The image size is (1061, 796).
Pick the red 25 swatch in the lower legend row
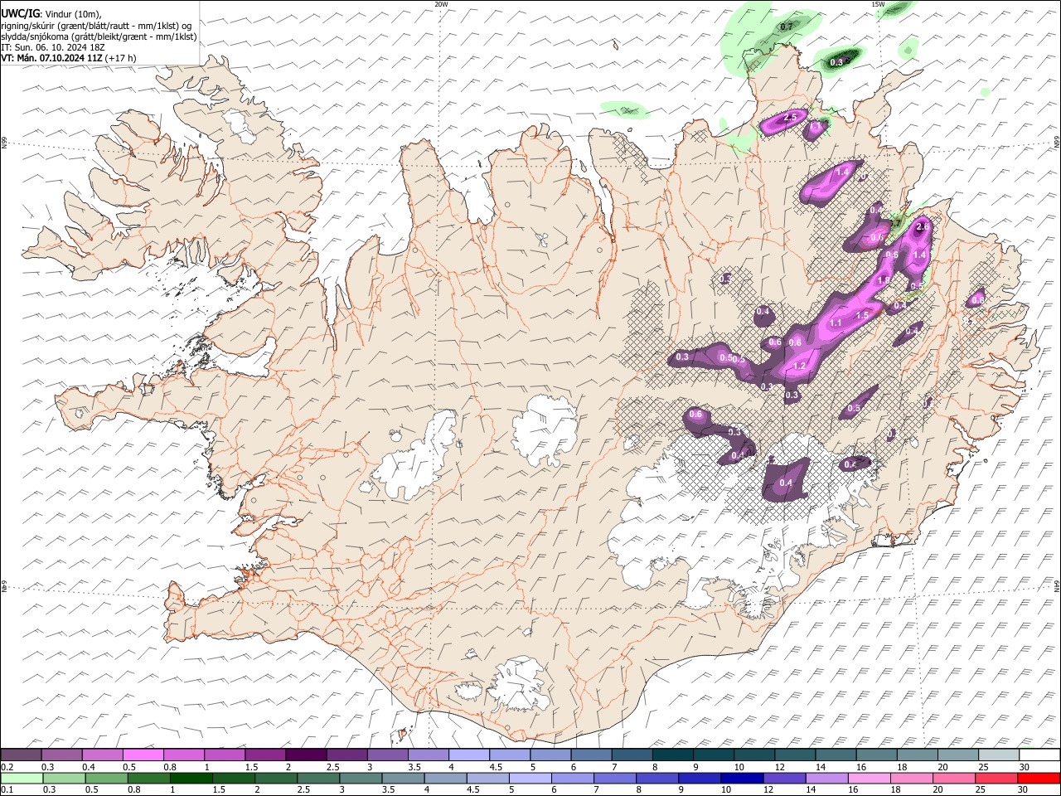pyautogui.click(x=996, y=779)
